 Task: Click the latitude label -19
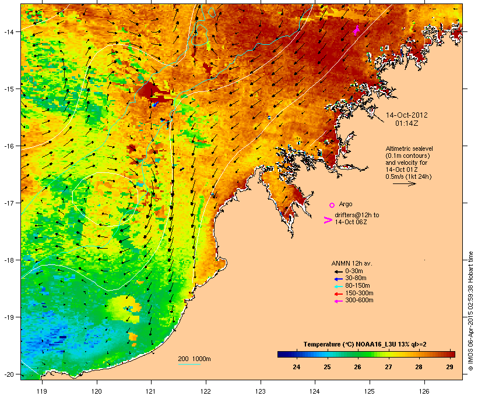click(9, 317)
